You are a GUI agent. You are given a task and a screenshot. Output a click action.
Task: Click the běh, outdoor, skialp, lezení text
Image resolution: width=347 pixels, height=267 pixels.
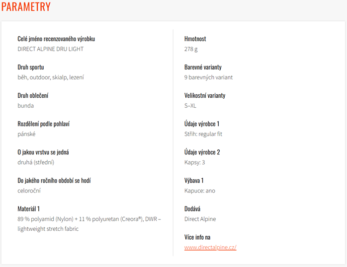coord(51,77)
